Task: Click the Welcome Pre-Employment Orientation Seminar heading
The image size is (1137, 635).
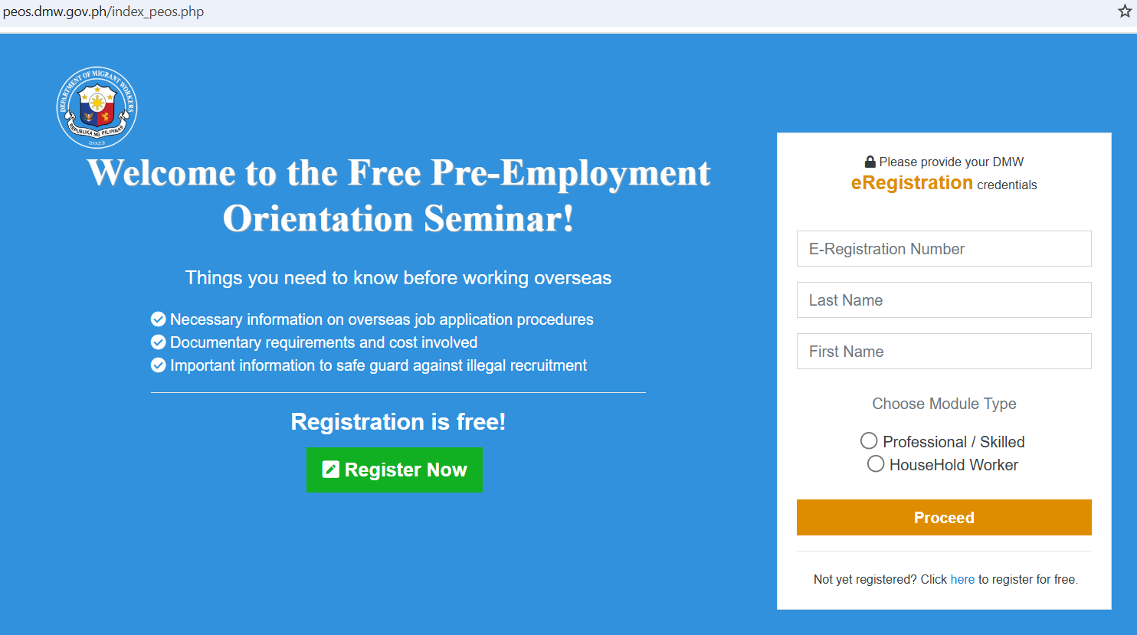Action: [x=398, y=195]
